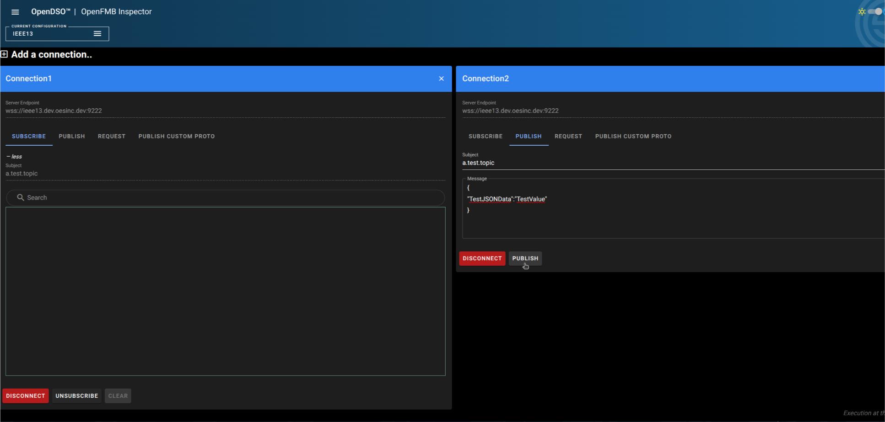Click the plus icon beside Add a connection

(x=4, y=54)
